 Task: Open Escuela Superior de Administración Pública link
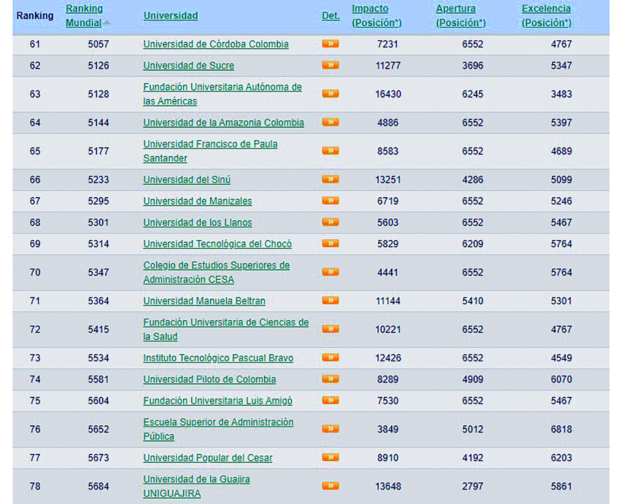pyautogui.click(x=218, y=422)
